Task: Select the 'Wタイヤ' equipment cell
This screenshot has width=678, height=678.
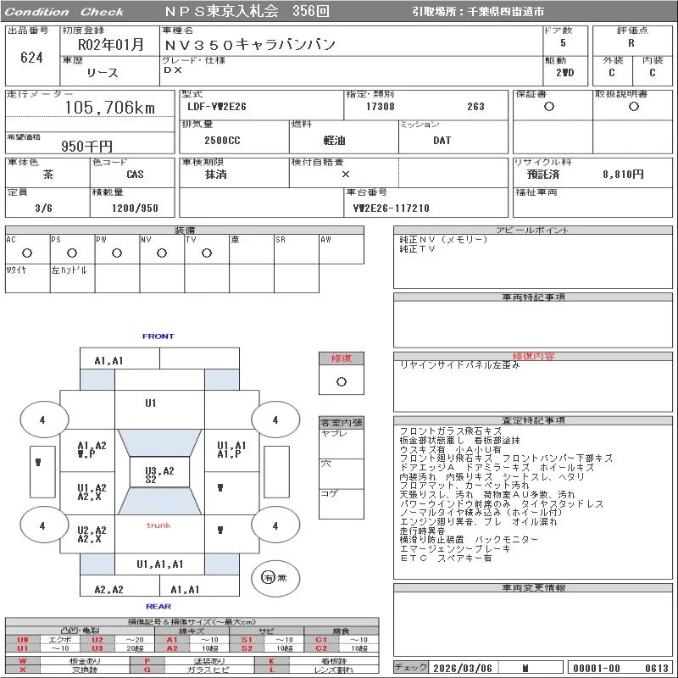Action: pyautogui.click(x=28, y=279)
